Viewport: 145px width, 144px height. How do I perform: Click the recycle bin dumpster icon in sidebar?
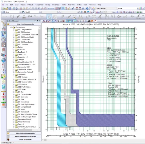pos(4,87)
